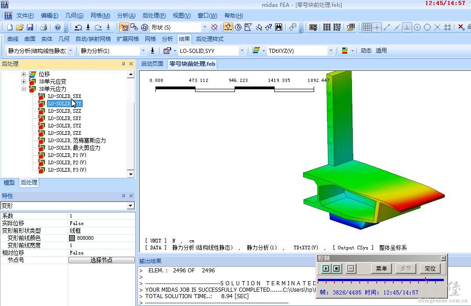
Task: Click the pointer with question mark query icon
Action: (269, 27)
